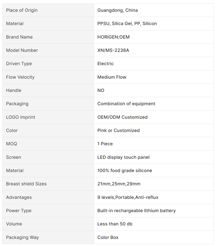
Task: Select the OEM/ODM Customized value
Action: (x=123, y=117)
